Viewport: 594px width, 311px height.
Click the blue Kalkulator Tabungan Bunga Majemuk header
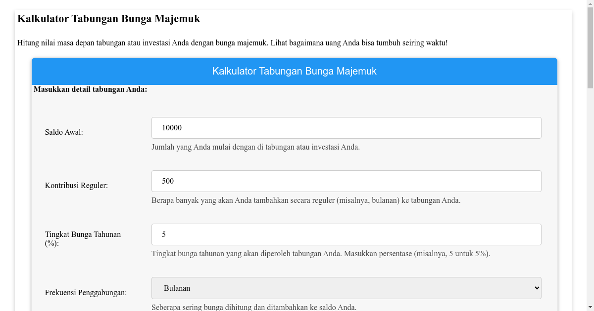tap(294, 71)
